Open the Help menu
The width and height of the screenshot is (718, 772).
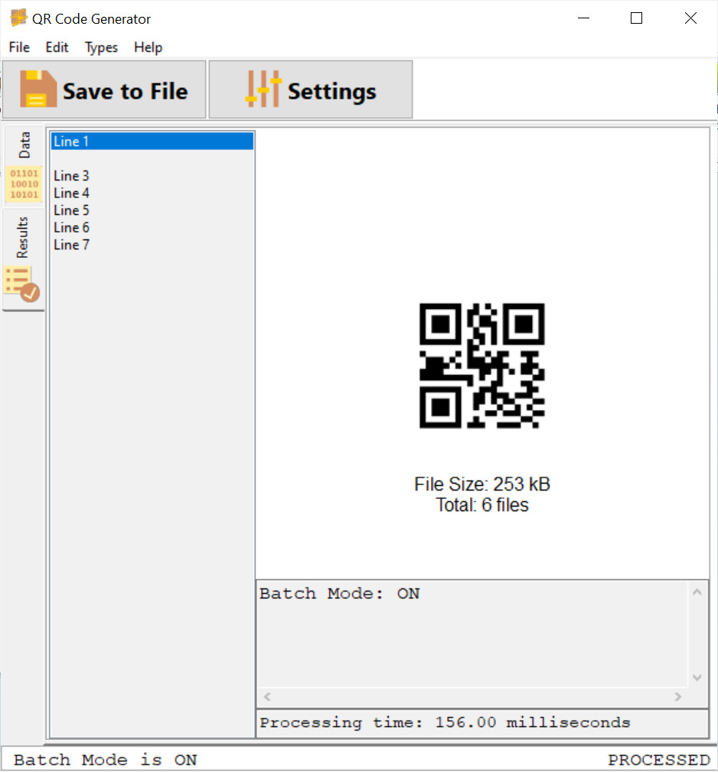148,47
